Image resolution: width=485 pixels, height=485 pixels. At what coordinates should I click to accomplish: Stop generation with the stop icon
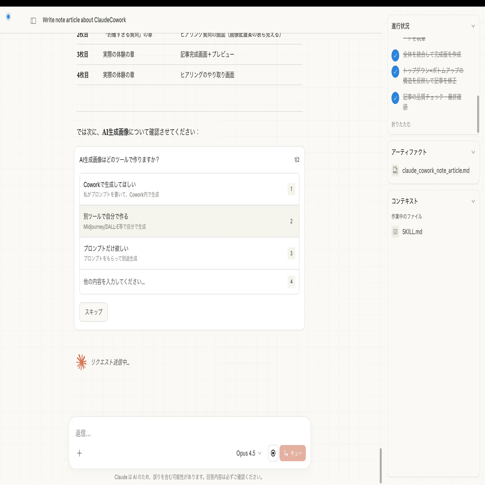[273, 453]
